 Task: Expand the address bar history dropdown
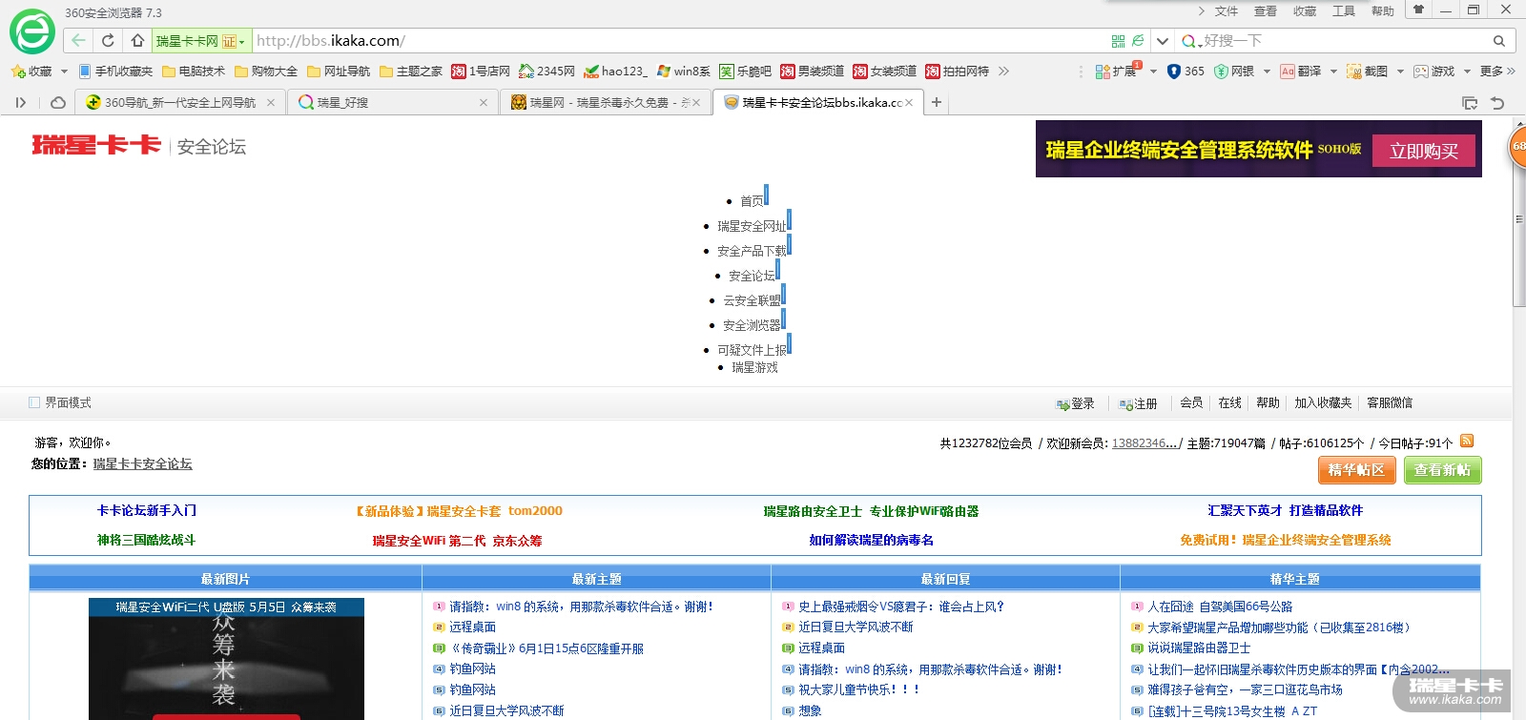pos(1162,41)
